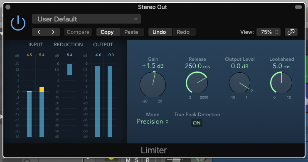Toggle the Limiter plugin power button

pyautogui.click(x=18, y=23)
